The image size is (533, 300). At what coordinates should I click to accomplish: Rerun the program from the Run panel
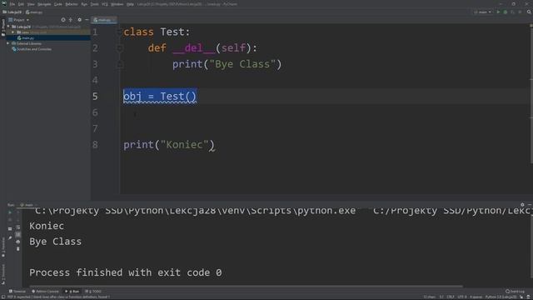click(10, 212)
